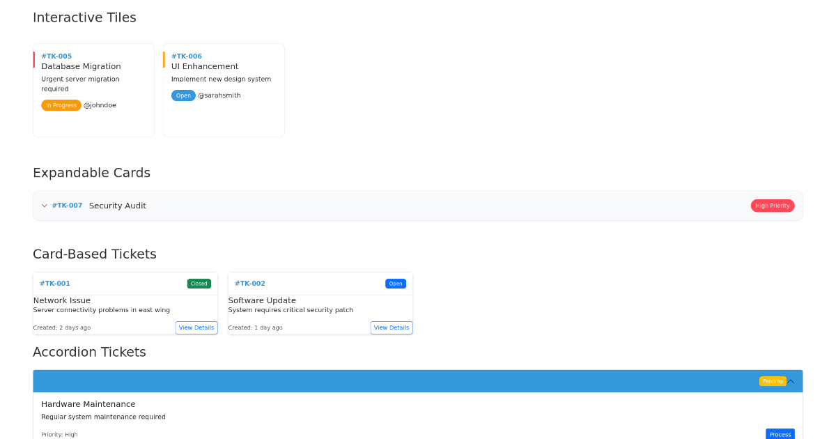Viewport: 836px width, 439px height.
Task: Select the @johndoe user mention
Action: tap(100, 105)
